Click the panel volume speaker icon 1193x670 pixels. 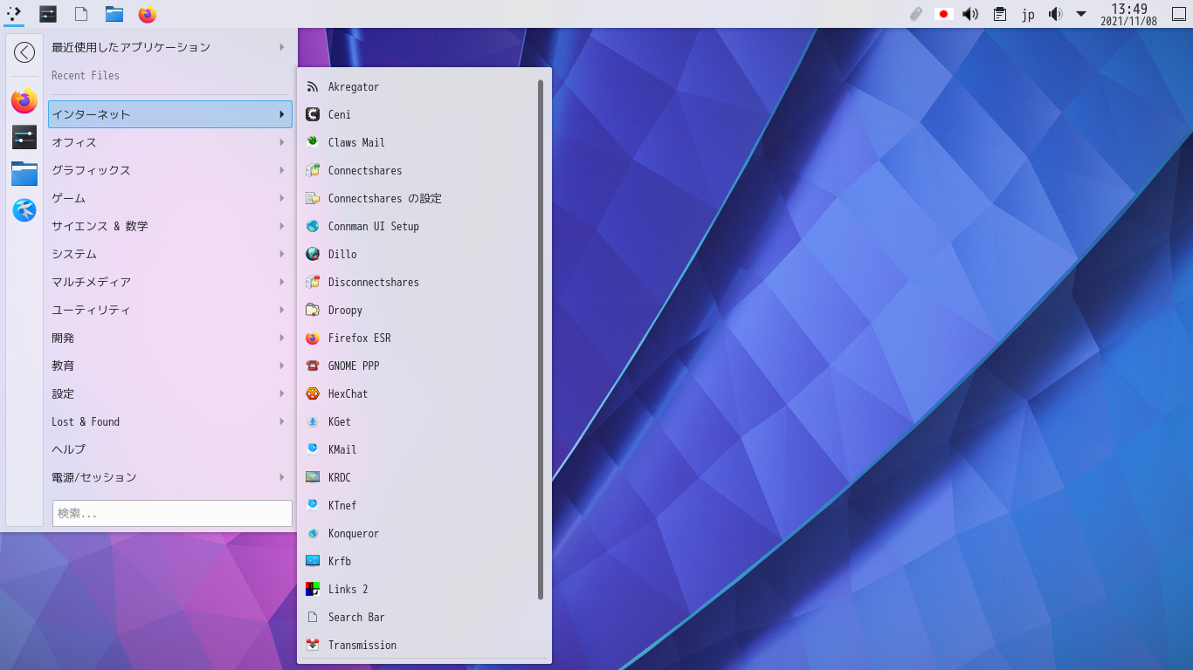tap(969, 14)
